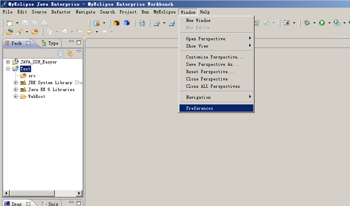The width and height of the screenshot is (350, 206).
Task: Collapse the Test project node
Action: pos(8,69)
